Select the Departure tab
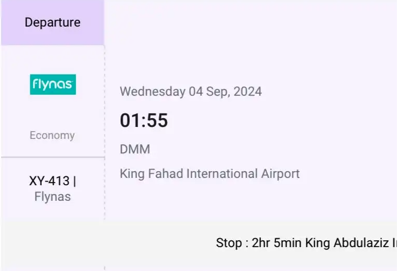The width and height of the screenshot is (399, 271). coord(53,22)
